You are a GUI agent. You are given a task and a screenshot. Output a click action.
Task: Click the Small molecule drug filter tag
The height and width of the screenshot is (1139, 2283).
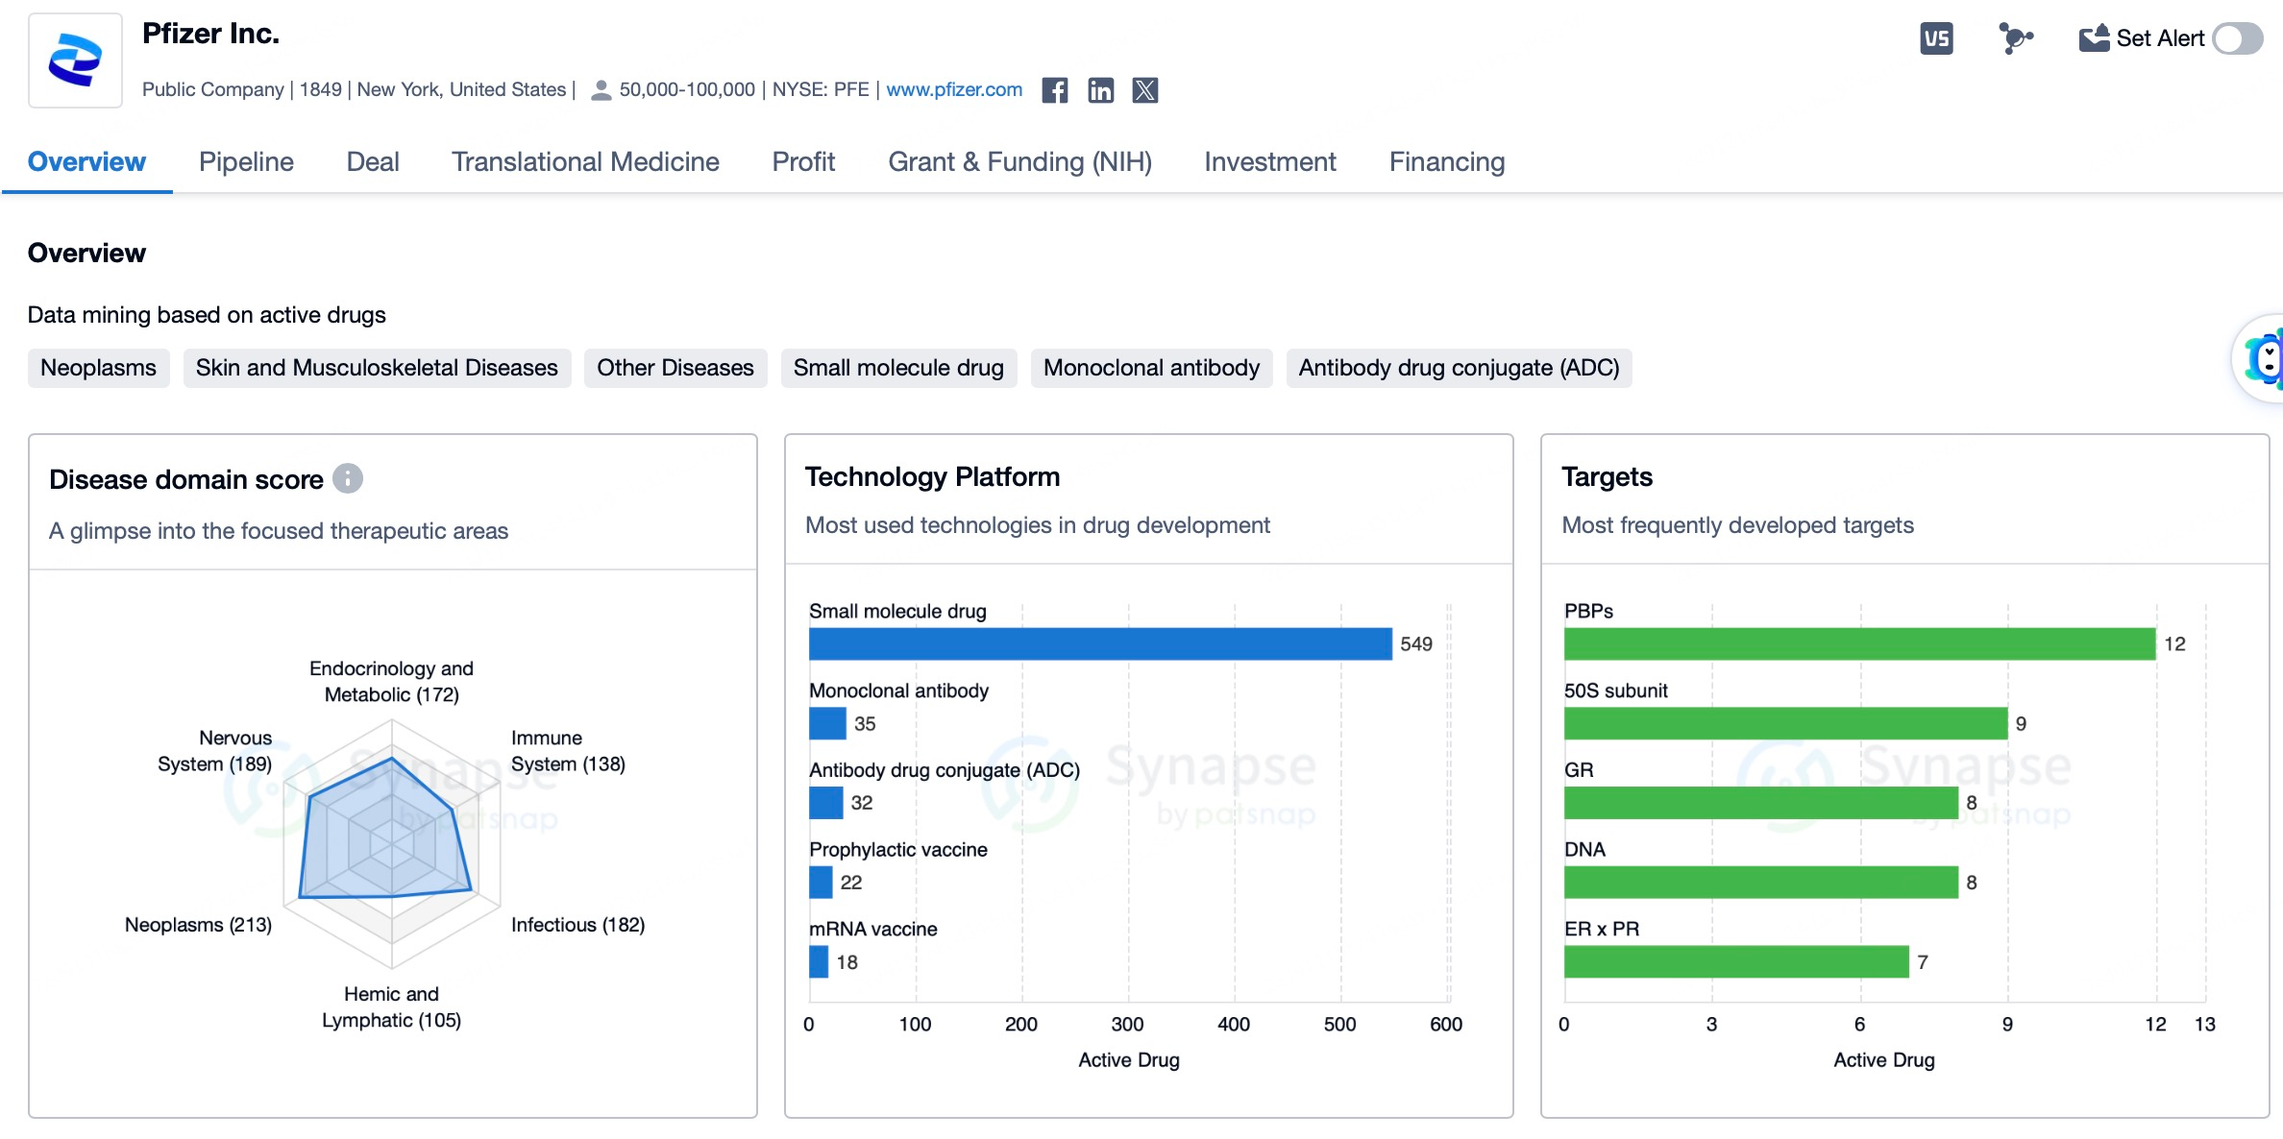tap(898, 367)
